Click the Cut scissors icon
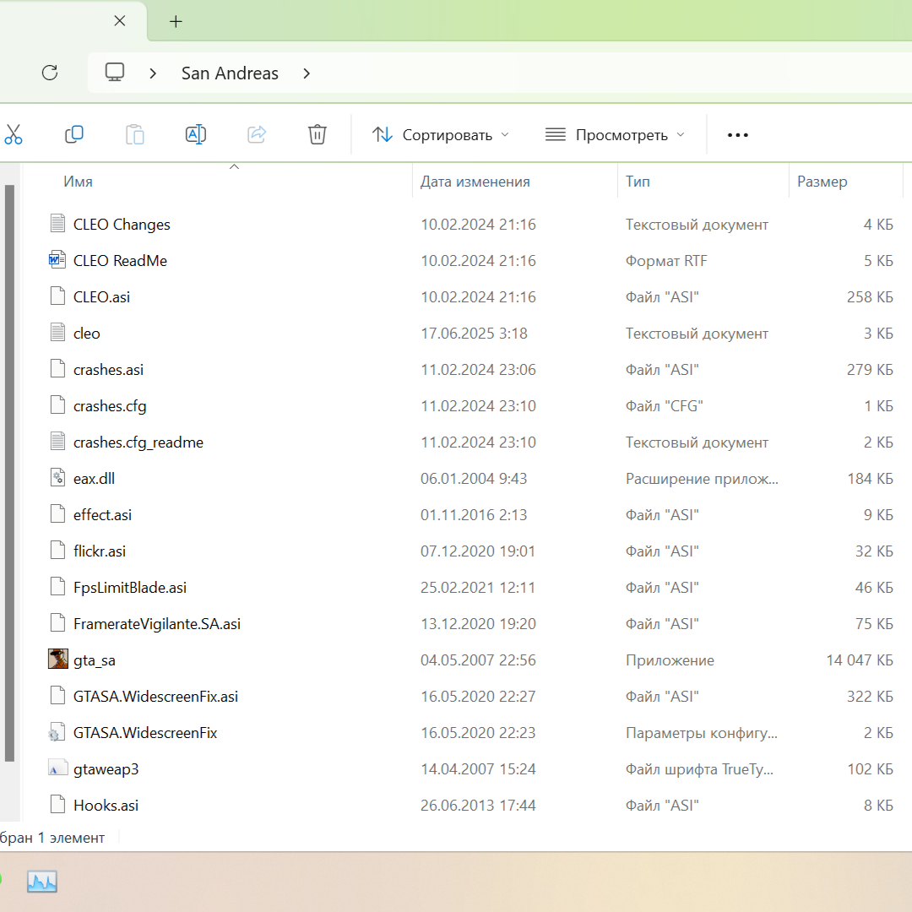Screen dimensions: 912x912 13,134
